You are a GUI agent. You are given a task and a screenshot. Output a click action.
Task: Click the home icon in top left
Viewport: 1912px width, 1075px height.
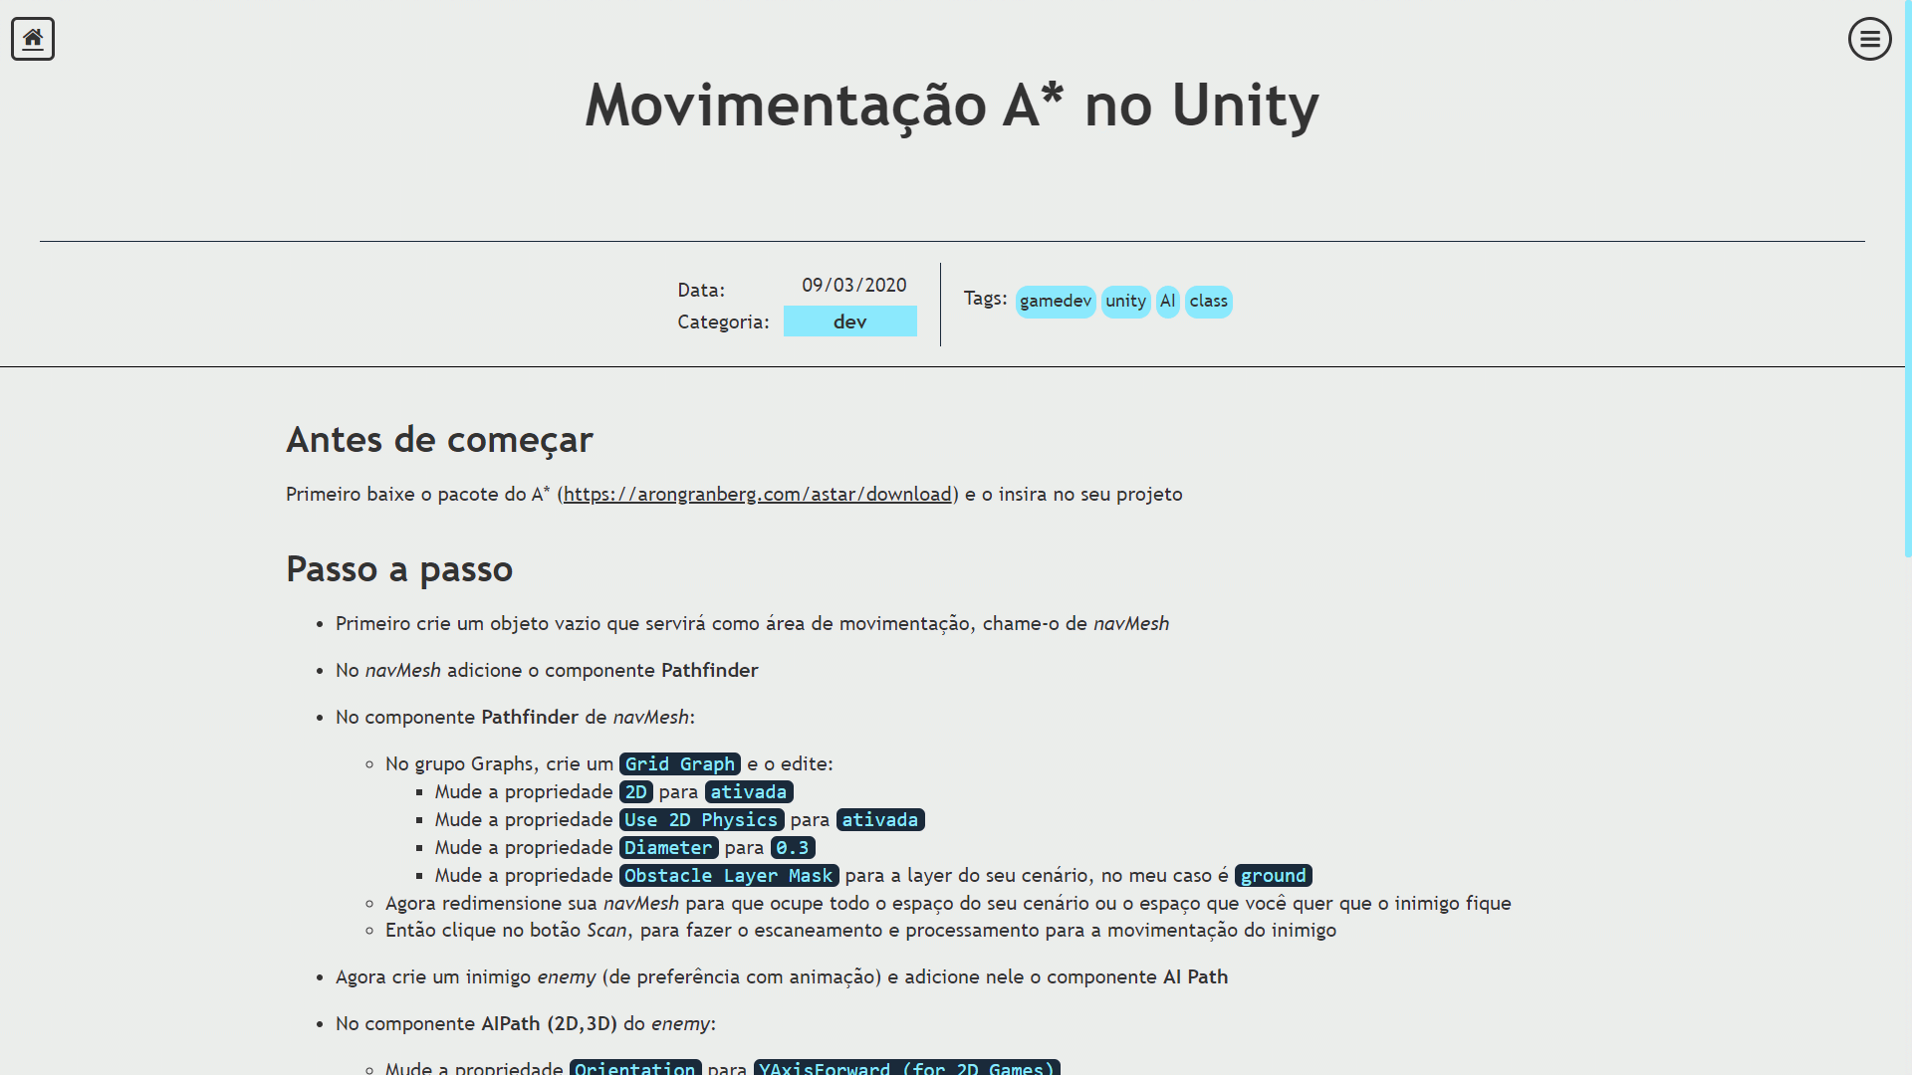tap(33, 38)
